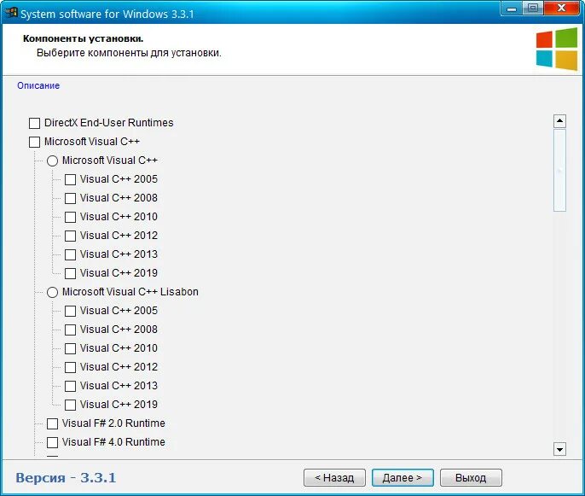
Task: Maximize the installer window
Action: 533,9
